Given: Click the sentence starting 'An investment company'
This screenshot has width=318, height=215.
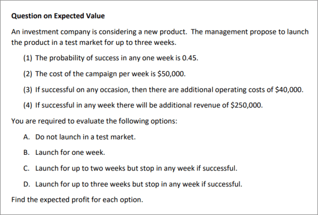Looking at the screenshot, I should [x=159, y=32].
